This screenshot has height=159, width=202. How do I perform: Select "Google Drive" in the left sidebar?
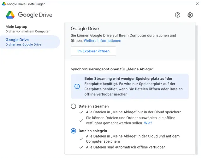click(17, 40)
